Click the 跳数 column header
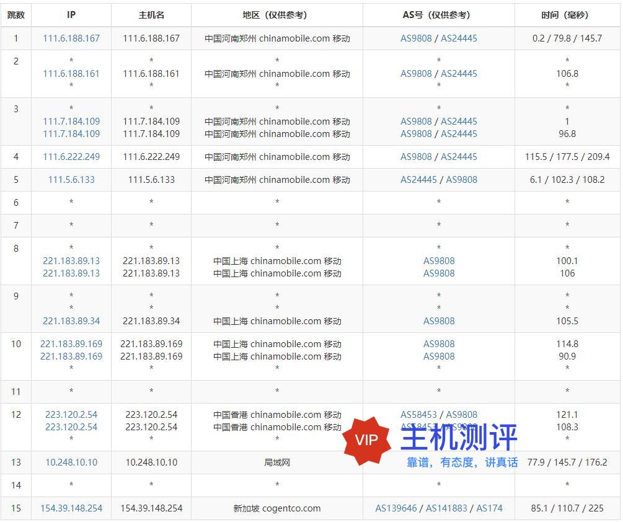Viewport: 623px width, 522px height. tap(16, 15)
